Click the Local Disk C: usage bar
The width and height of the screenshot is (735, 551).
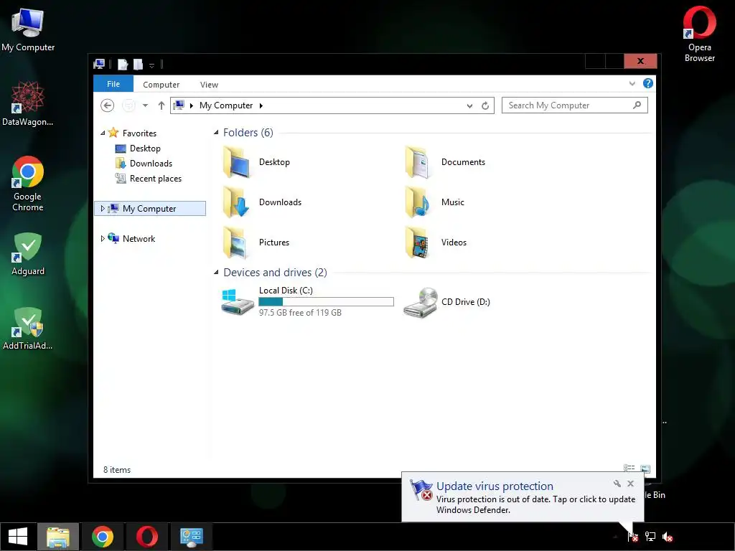tap(327, 302)
